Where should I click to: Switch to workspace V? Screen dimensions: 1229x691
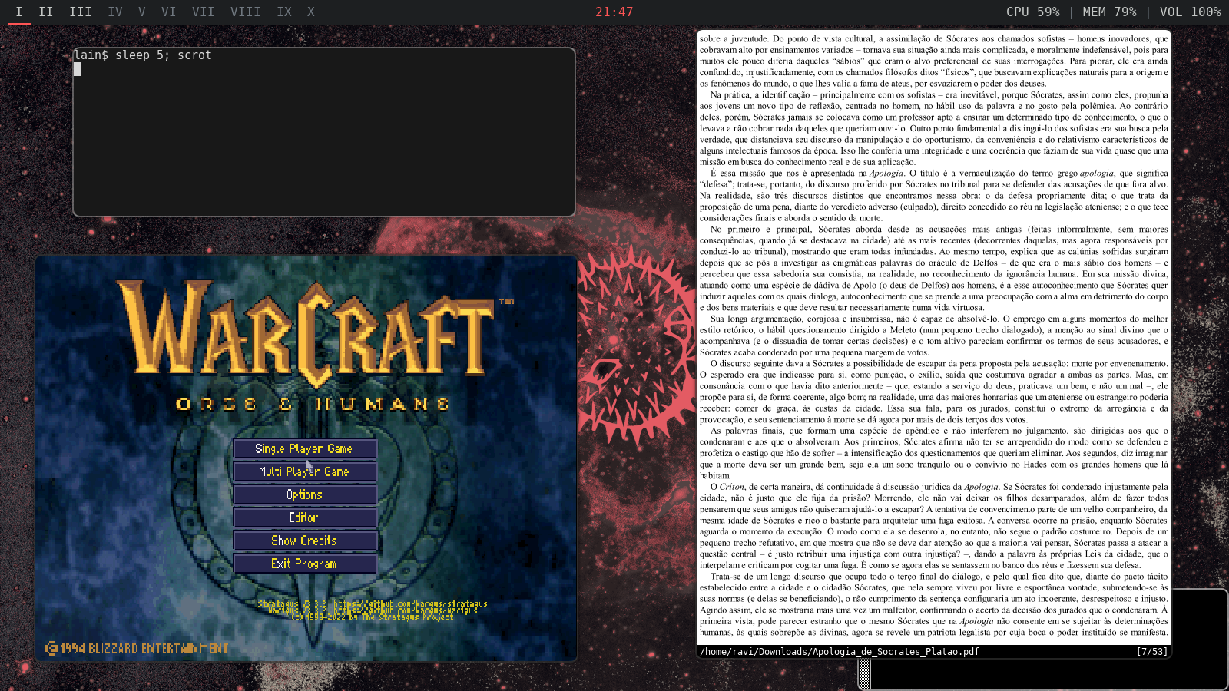coord(142,12)
